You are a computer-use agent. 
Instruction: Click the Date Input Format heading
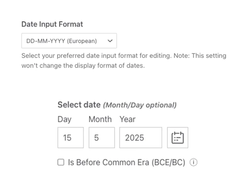pos(52,24)
